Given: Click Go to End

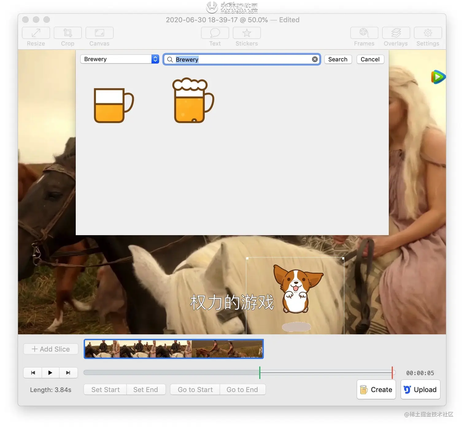Looking at the screenshot, I should pyautogui.click(x=242, y=390).
